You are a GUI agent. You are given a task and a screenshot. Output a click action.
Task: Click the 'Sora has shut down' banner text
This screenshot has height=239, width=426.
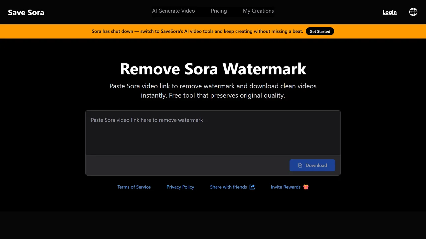197,32
